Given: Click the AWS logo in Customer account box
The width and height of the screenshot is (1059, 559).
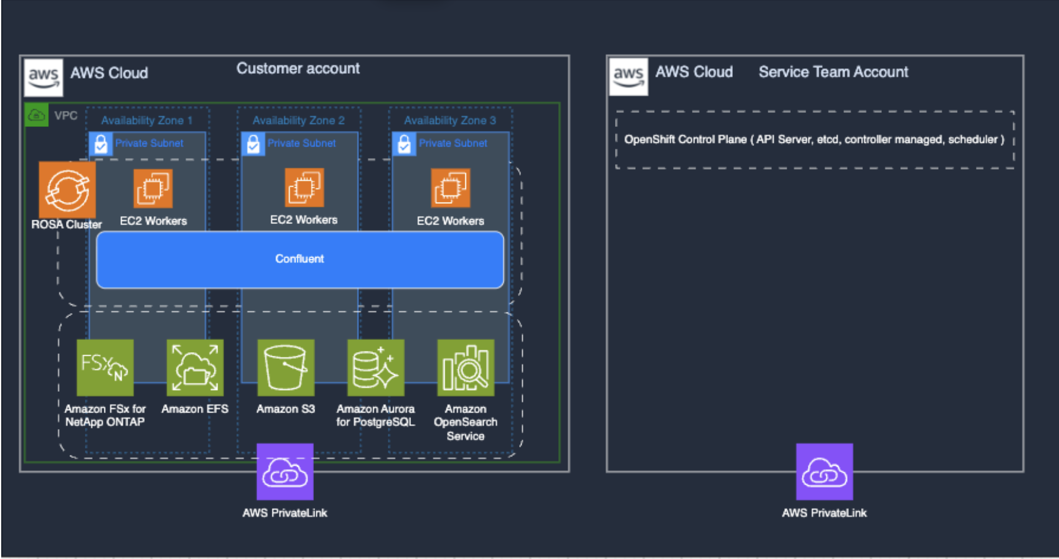Looking at the screenshot, I should click(43, 78).
